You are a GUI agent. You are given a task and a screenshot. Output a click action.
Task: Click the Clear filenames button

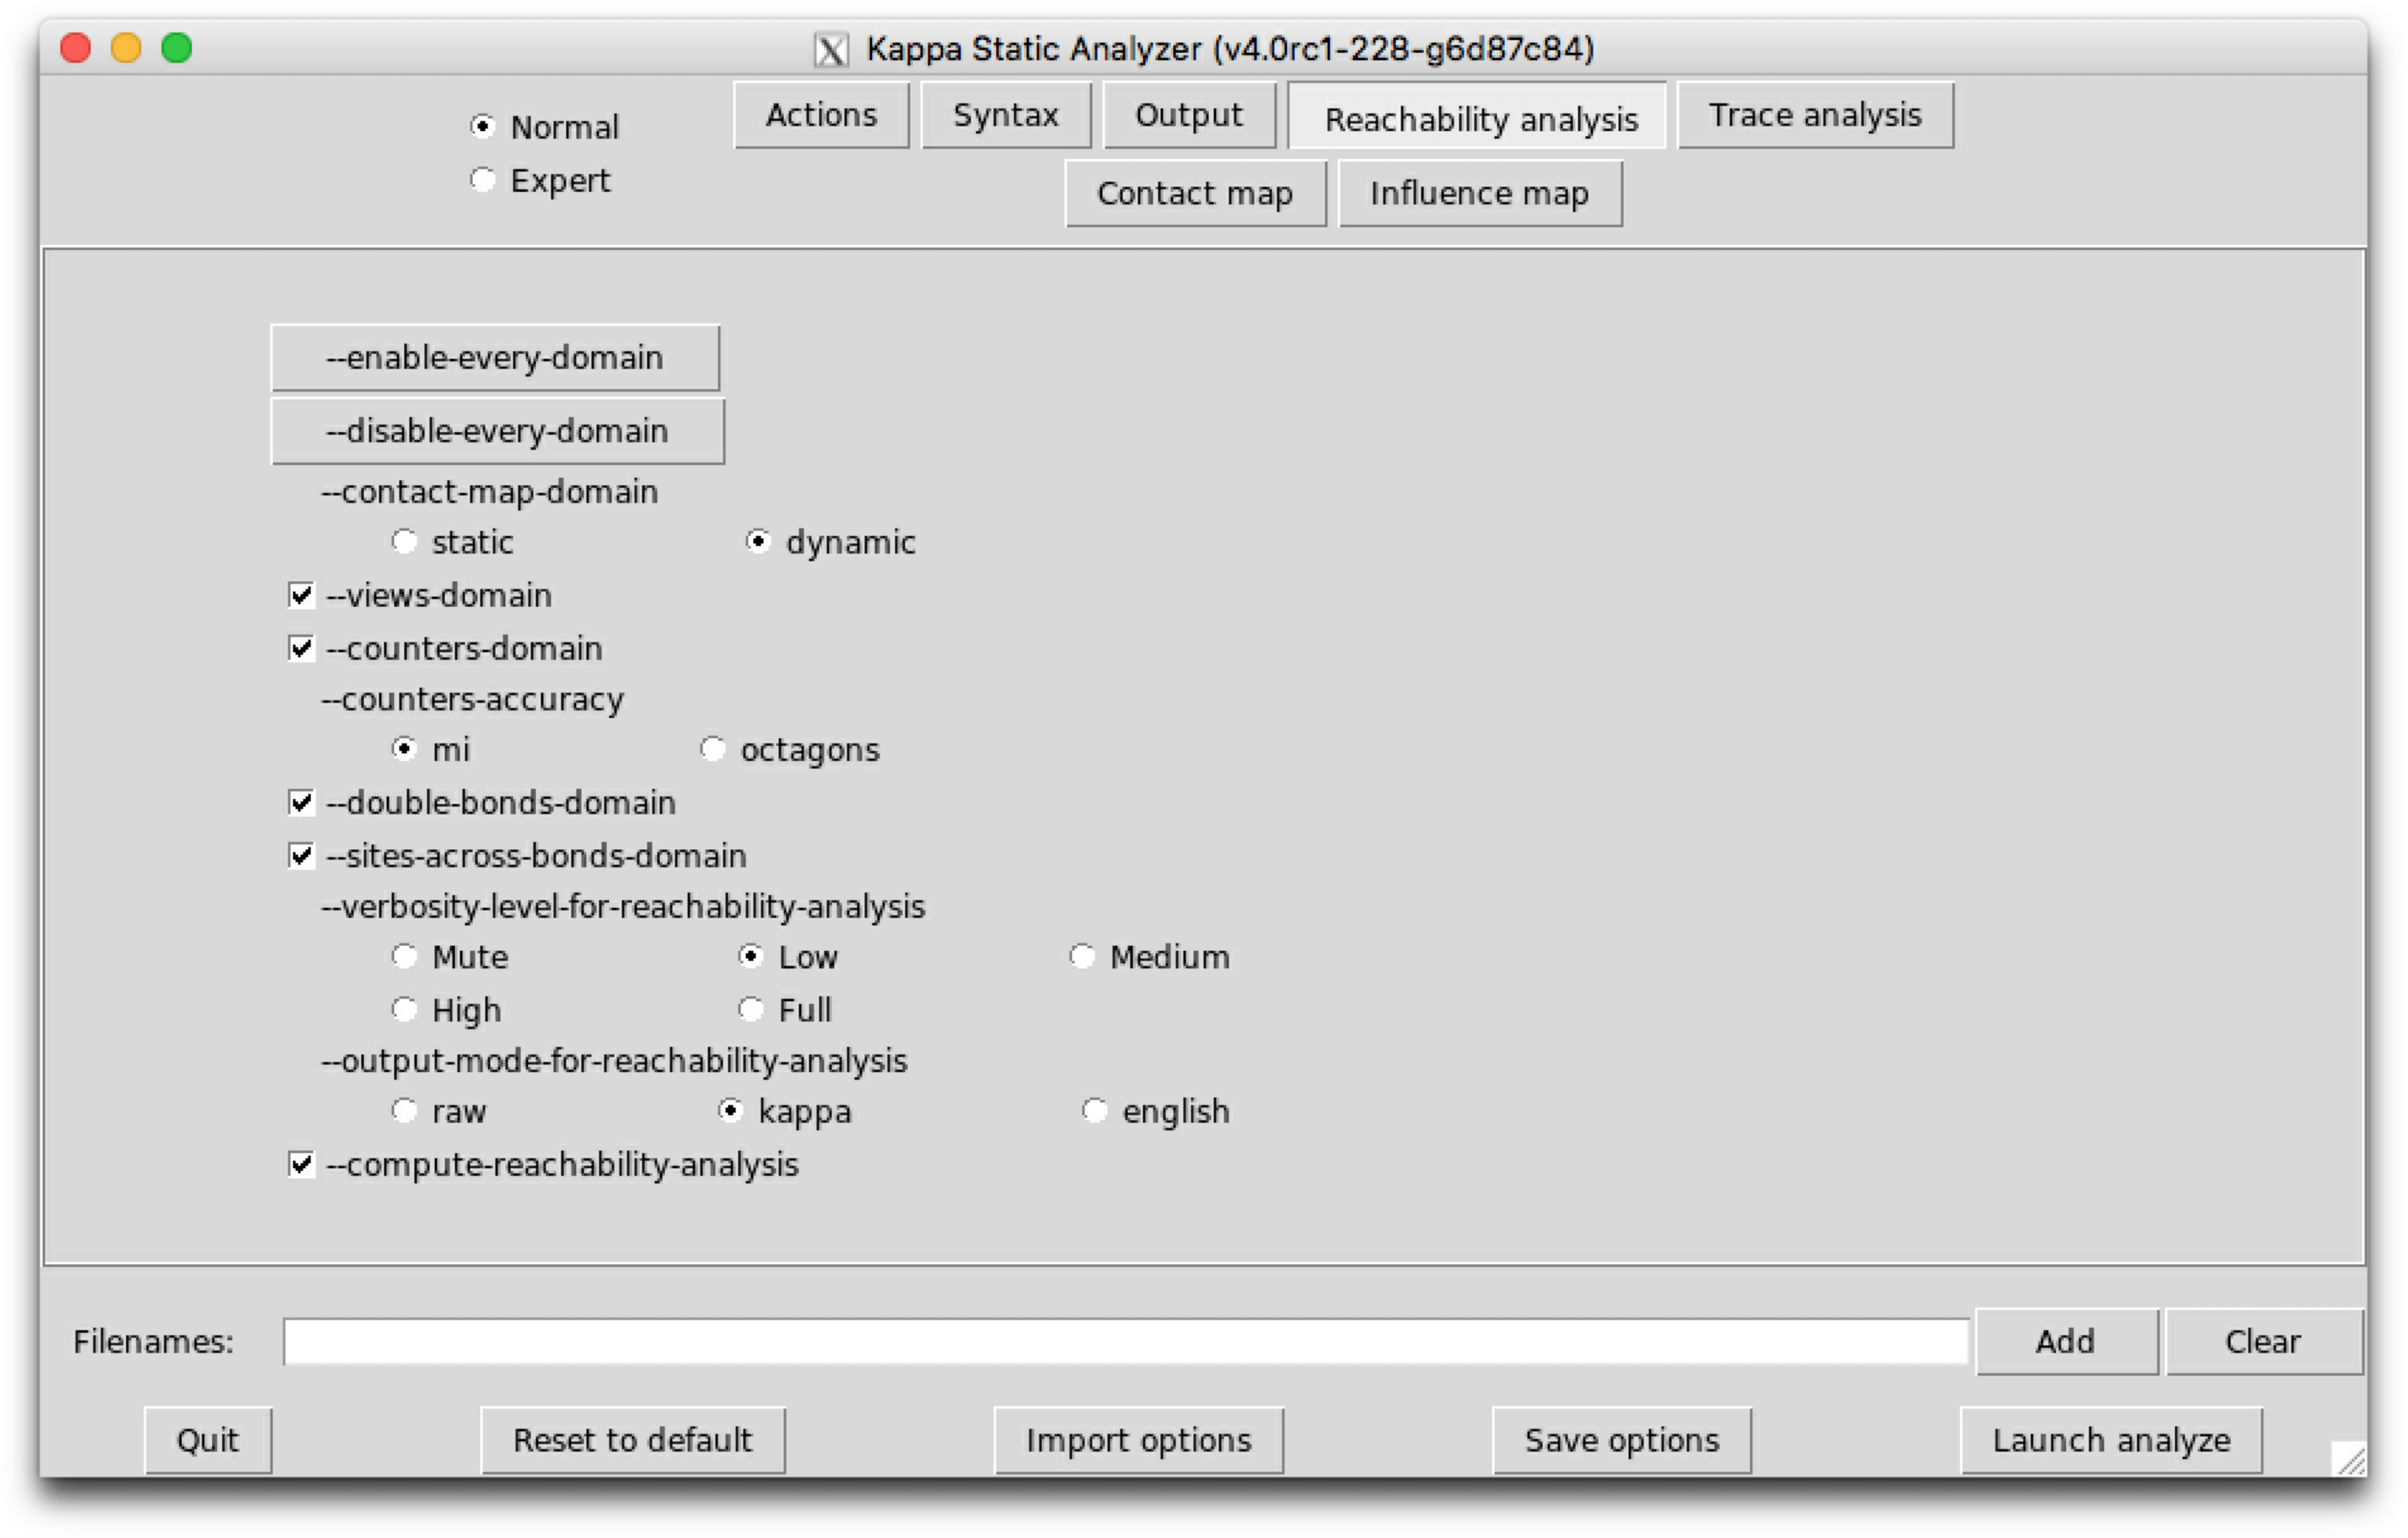(x=2263, y=1342)
